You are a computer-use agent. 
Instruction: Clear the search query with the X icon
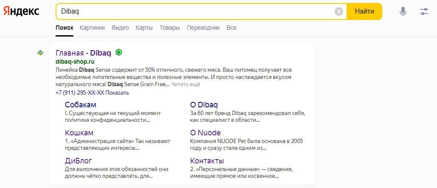click(339, 11)
